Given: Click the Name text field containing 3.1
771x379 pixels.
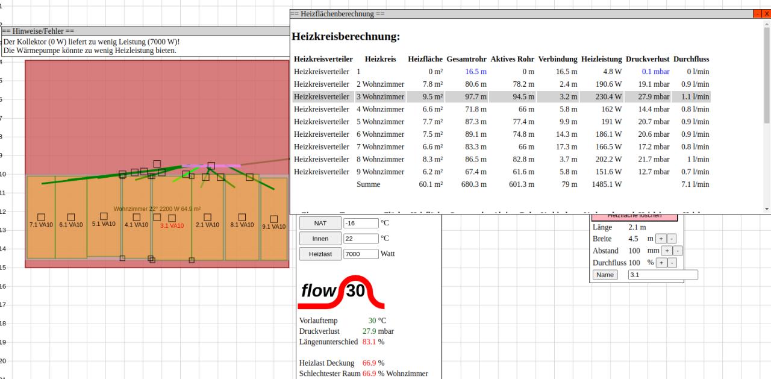Looking at the screenshot, I should (x=662, y=275).
